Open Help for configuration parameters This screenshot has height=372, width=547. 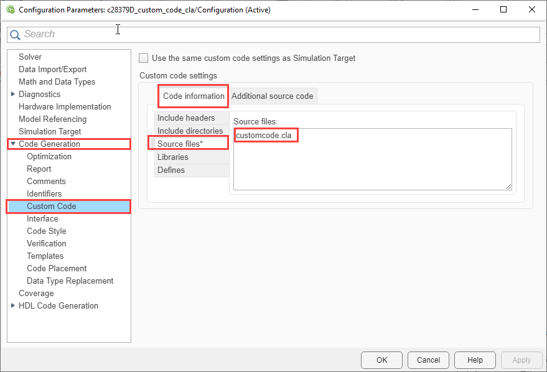point(475,360)
